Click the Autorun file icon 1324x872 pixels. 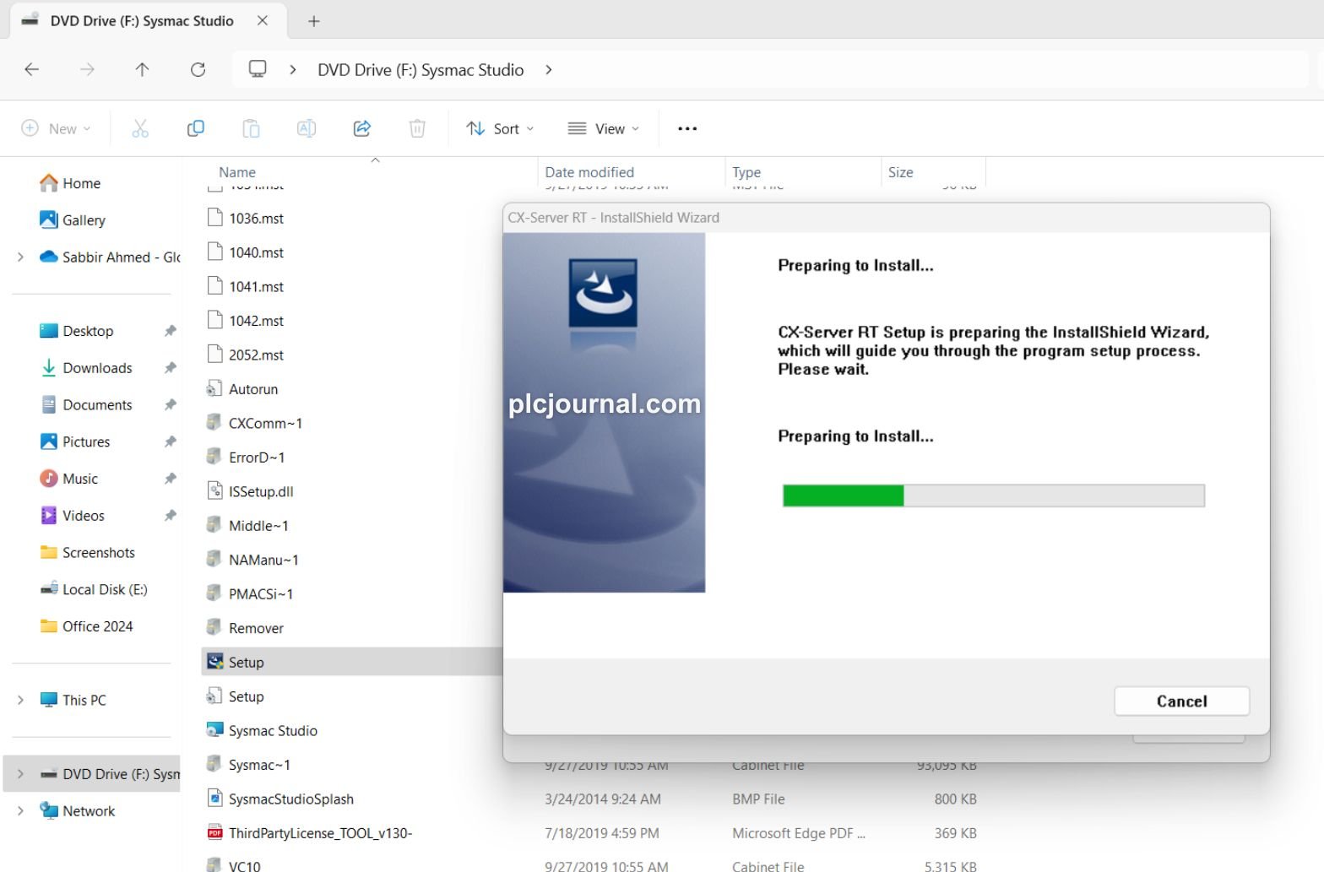pyautogui.click(x=214, y=389)
